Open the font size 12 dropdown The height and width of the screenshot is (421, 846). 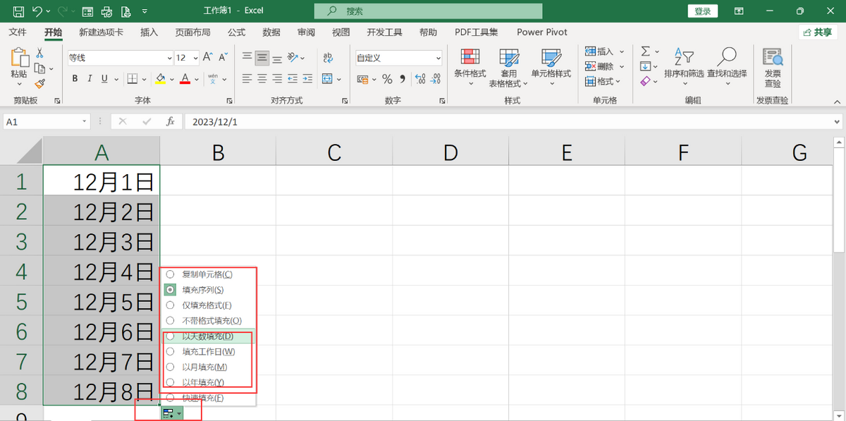[195, 58]
